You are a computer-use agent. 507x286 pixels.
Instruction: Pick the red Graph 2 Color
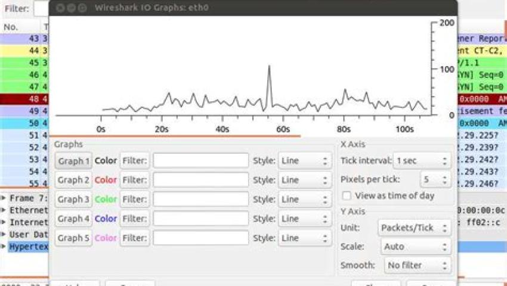point(106,180)
